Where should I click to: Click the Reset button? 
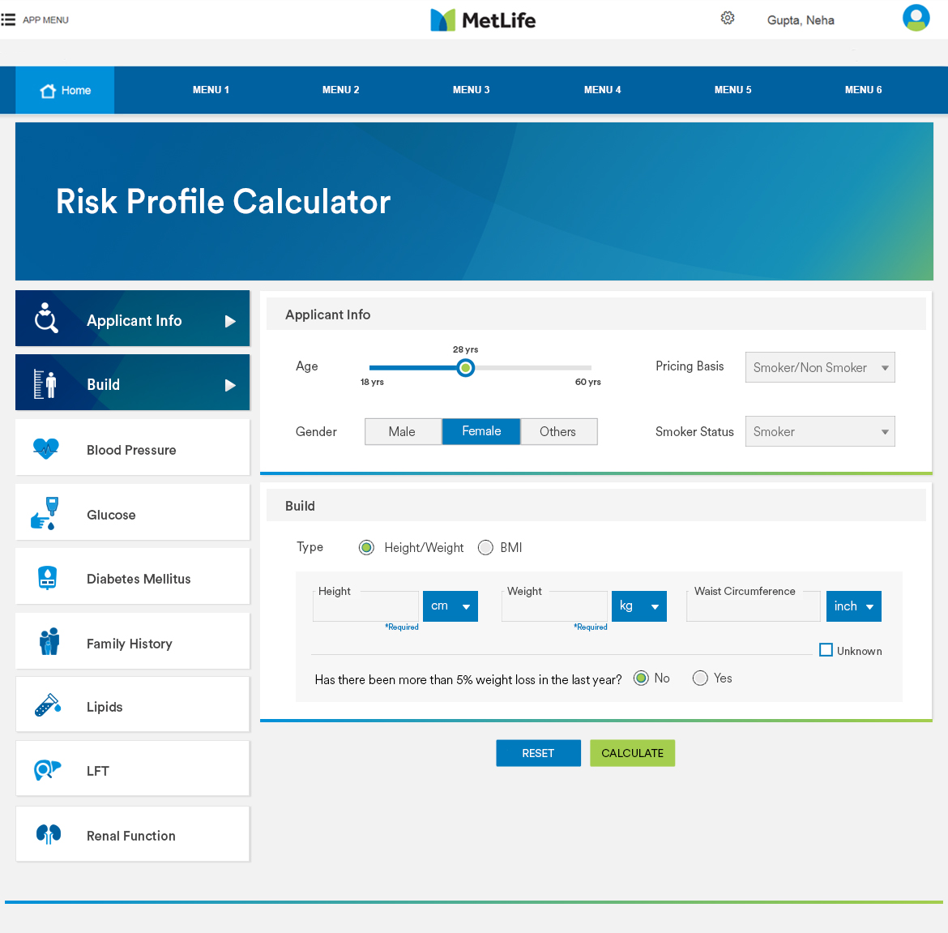[538, 753]
